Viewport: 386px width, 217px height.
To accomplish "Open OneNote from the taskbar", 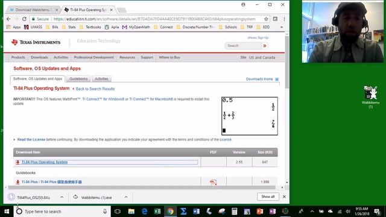I will (273, 212).
